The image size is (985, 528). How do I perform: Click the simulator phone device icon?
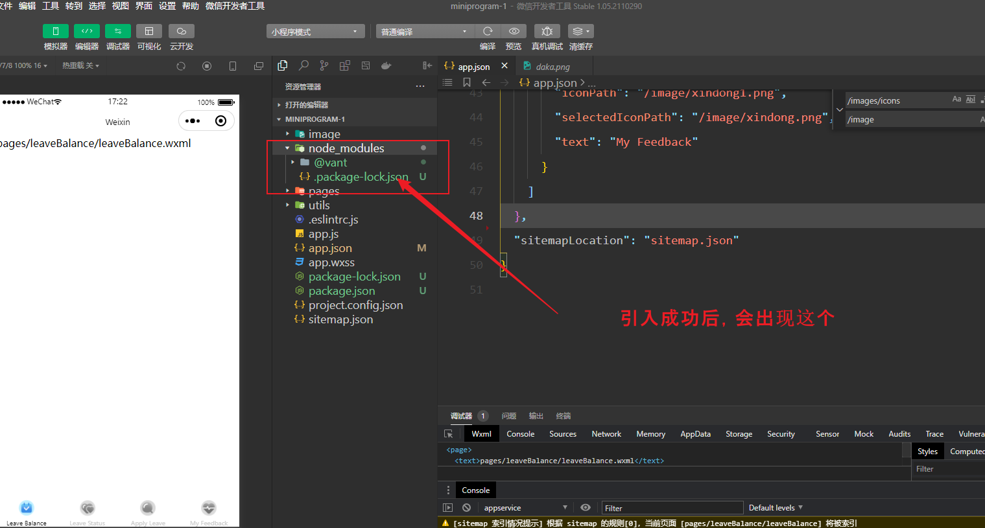(x=233, y=66)
